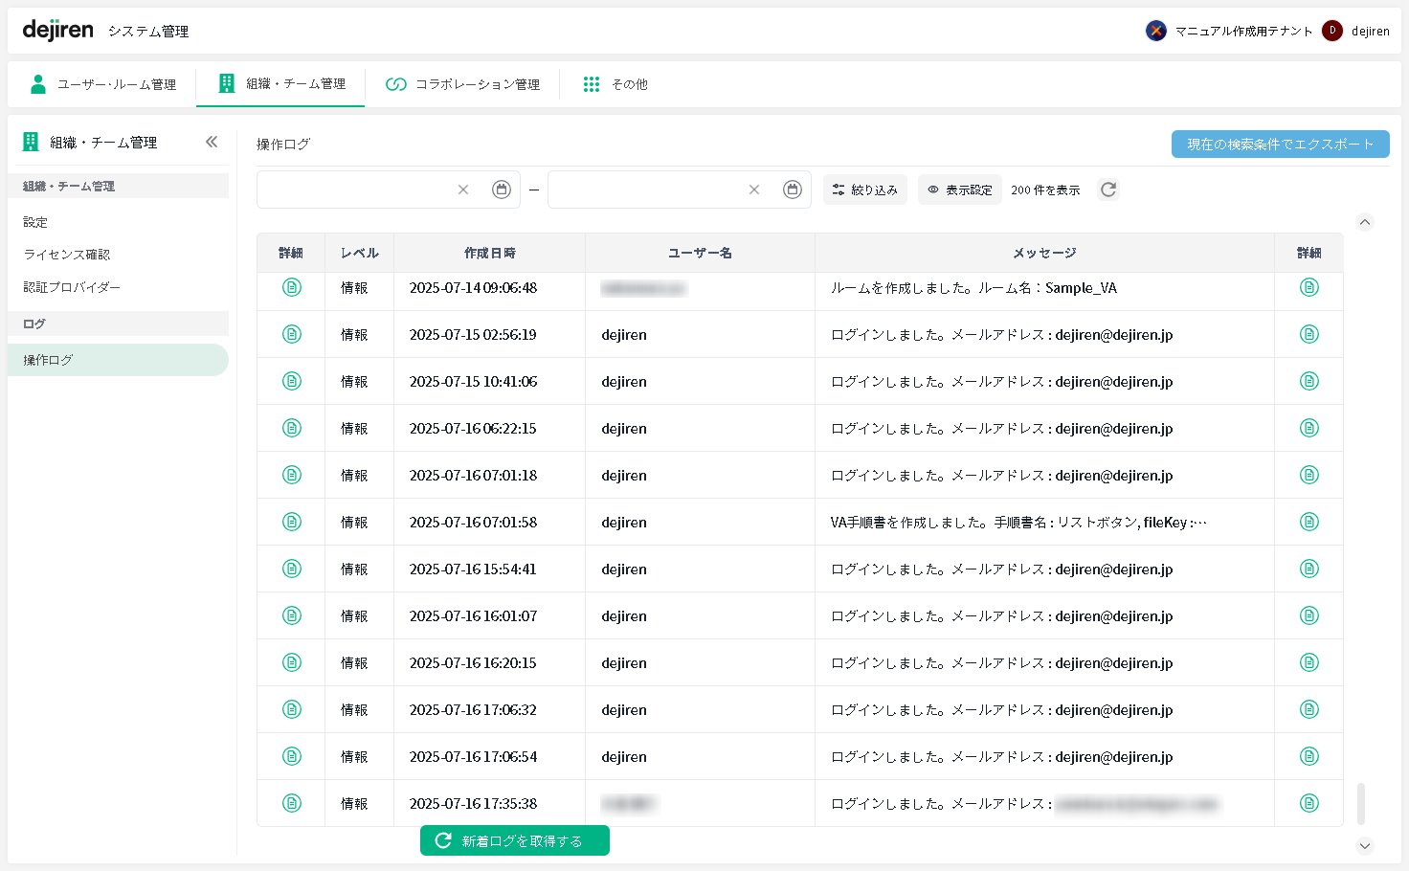This screenshot has height=871, width=1409.
Task: Open calendar picker for start date
Action: (502, 190)
